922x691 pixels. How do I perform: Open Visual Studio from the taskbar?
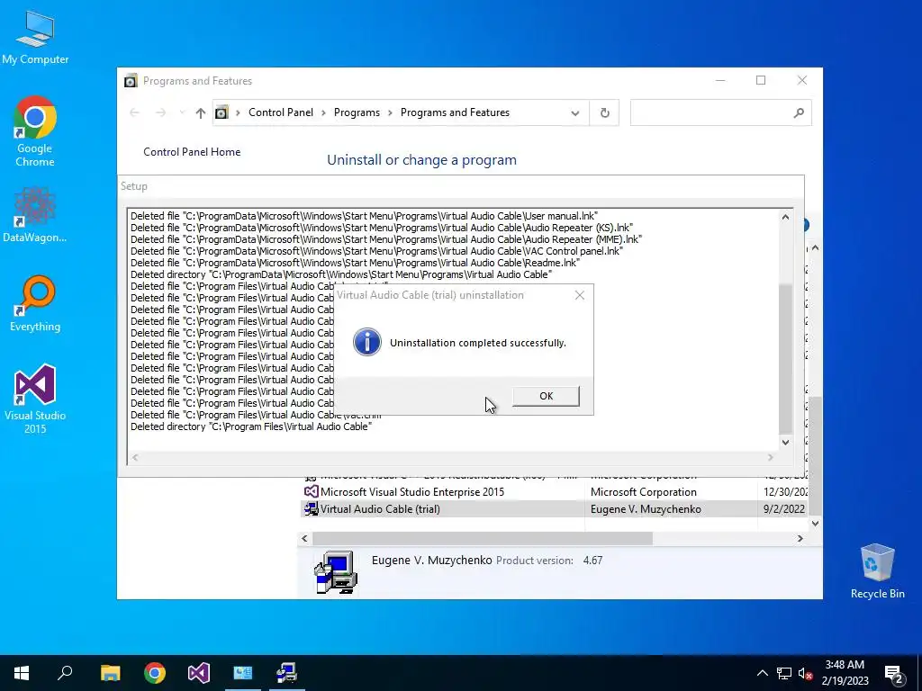[x=199, y=673]
